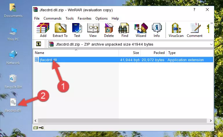Click the disk drive status bar icon
223x137 pixels.
pos(36,128)
